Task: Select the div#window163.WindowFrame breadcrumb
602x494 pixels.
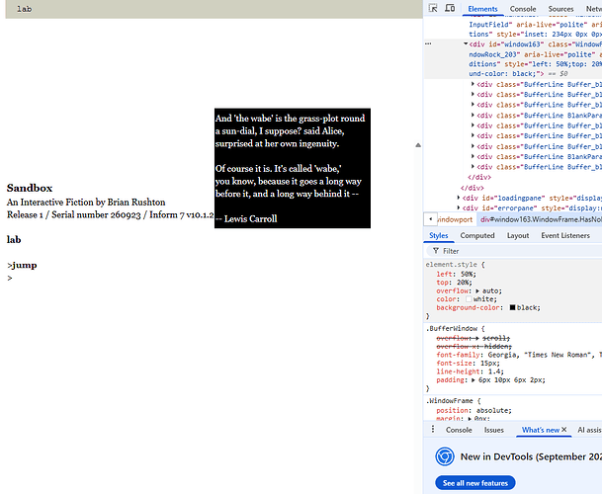Action: 541,219
